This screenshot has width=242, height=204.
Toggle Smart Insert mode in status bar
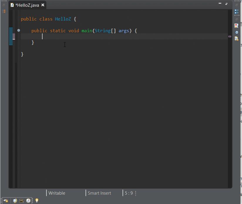(x=99, y=193)
